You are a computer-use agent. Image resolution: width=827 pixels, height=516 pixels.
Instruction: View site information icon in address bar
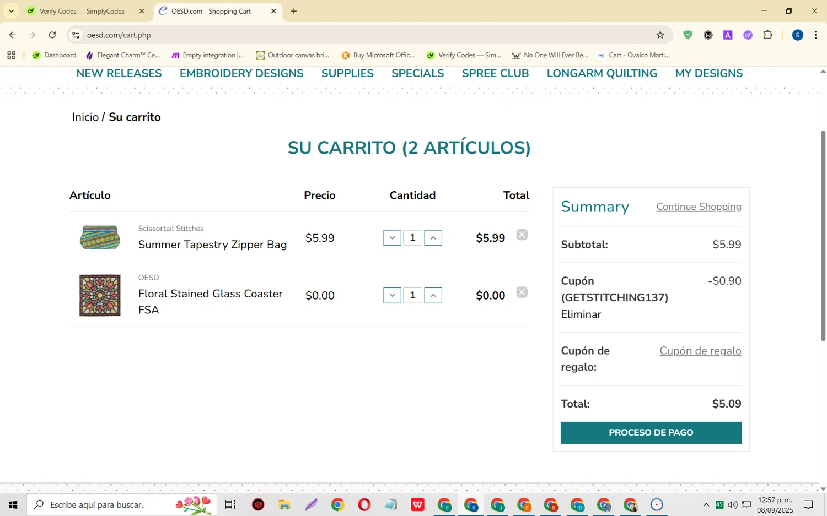[x=76, y=35]
